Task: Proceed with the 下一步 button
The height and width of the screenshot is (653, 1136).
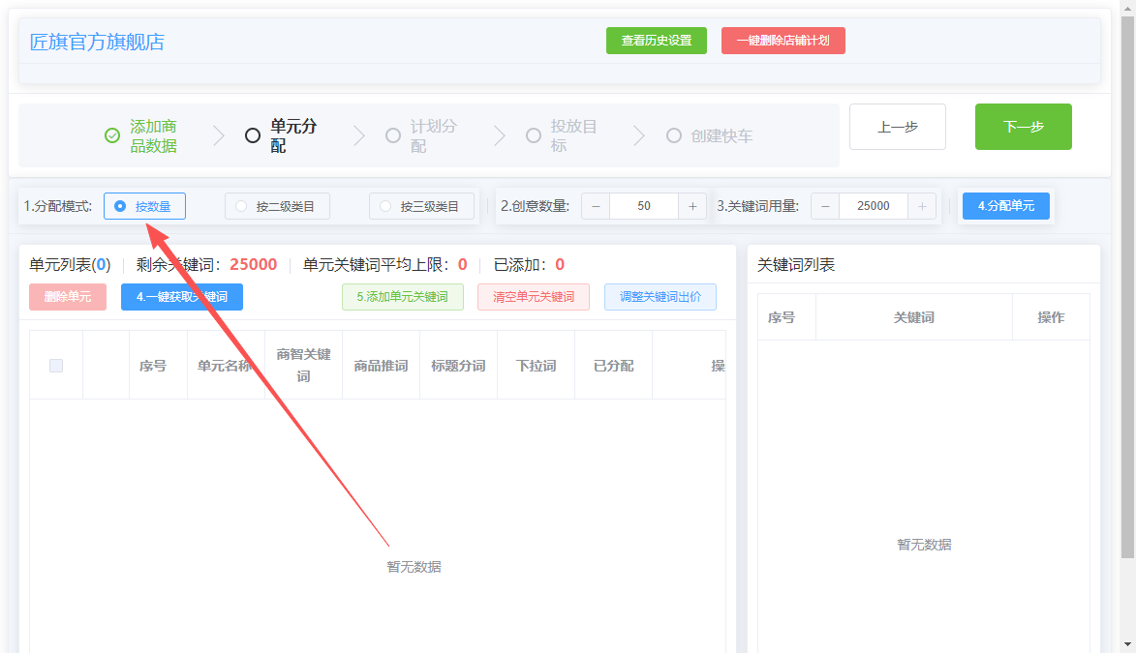Action: click(1023, 127)
